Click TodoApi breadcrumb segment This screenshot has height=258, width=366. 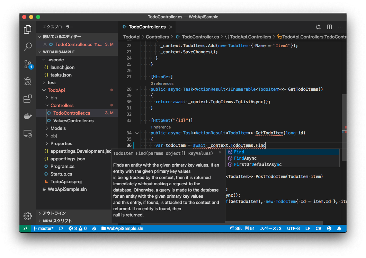pyautogui.click(x=132, y=37)
